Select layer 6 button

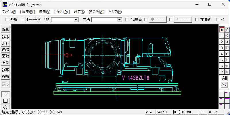tap(222, 66)
